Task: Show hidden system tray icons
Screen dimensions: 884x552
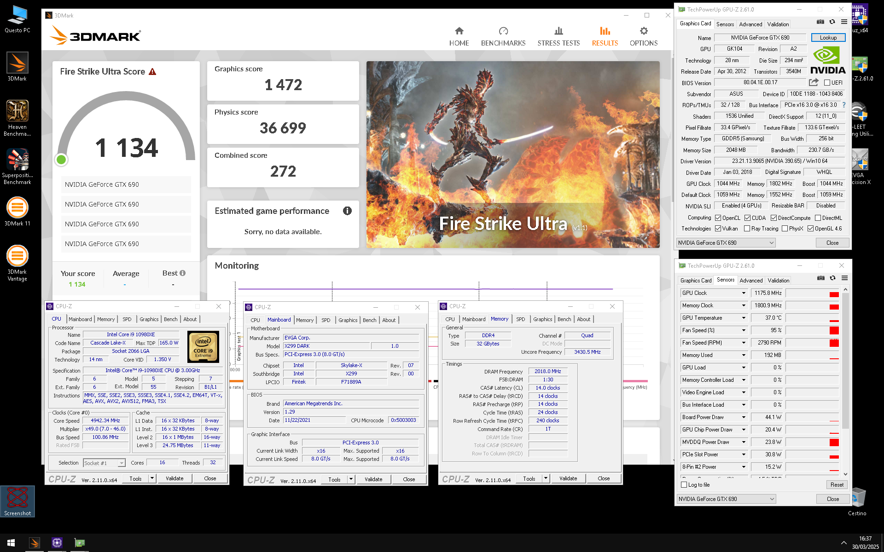Action: pos(843,543)
